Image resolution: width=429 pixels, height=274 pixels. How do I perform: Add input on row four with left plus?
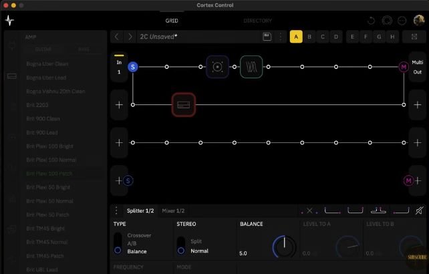tap(119, 180)
